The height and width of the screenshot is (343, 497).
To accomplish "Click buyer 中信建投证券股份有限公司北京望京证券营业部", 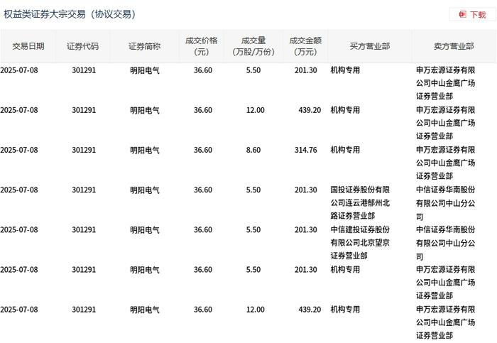I will [x=360, y=243].
